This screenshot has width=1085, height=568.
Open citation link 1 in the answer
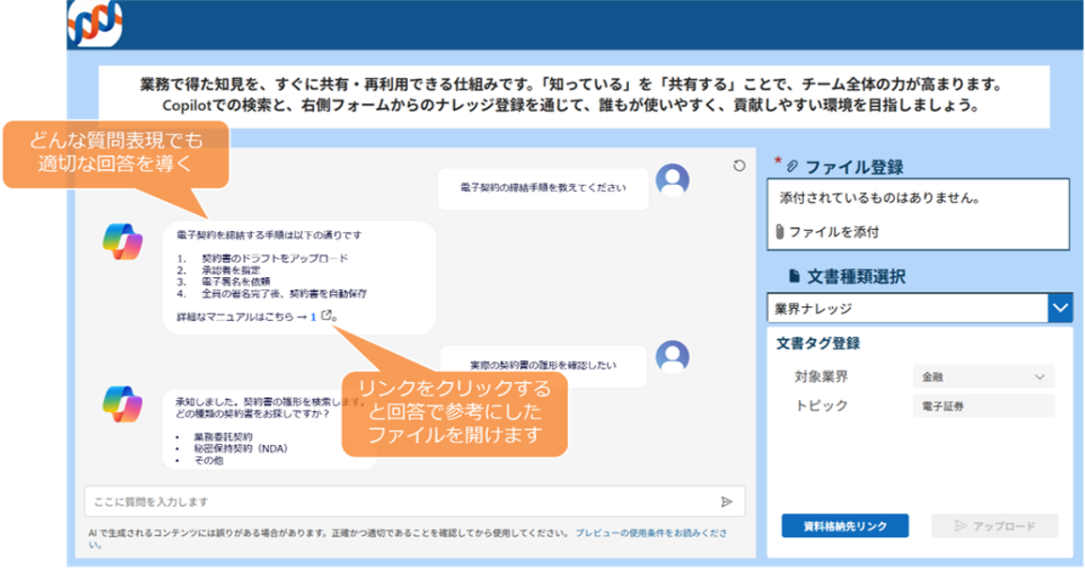pos(312,317)
